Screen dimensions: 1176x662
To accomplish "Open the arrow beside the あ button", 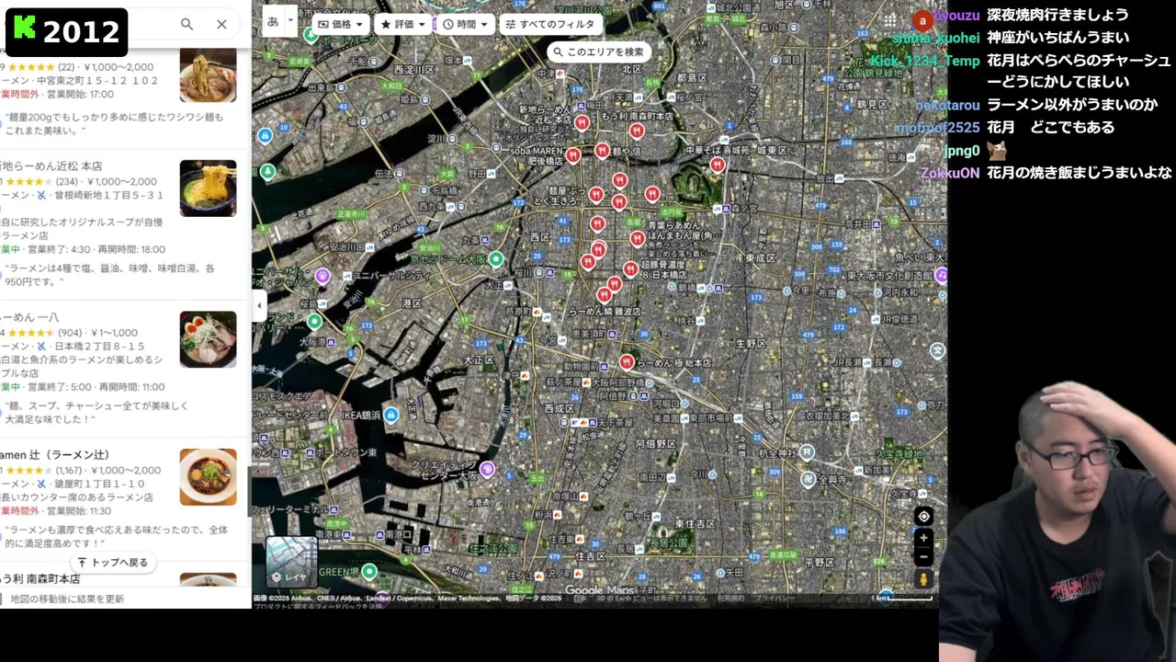I will [x=290, y=20].
